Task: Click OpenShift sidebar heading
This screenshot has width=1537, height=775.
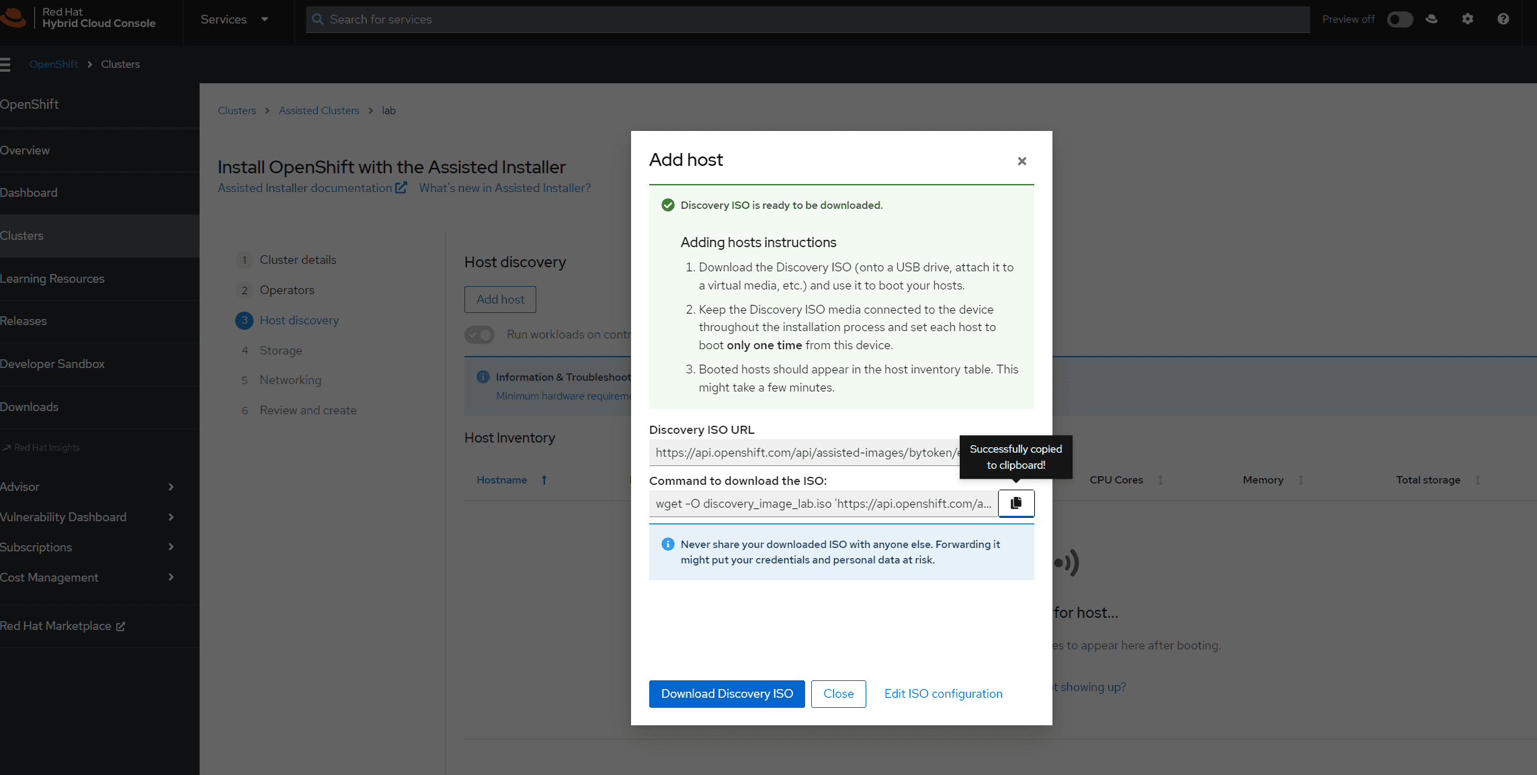Action: coord(30,104)
